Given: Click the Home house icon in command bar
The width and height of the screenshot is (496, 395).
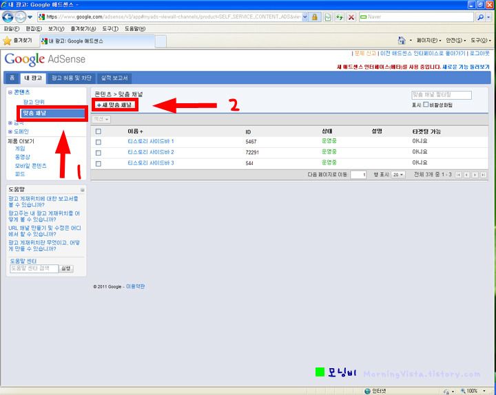Looking at the screenshot, I should tap(402, 41).
